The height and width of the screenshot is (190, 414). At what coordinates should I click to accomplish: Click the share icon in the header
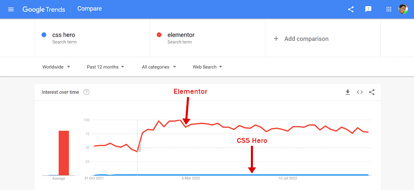pos(351,9)
